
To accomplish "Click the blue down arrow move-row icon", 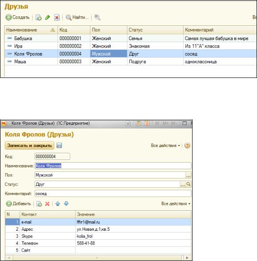I will pos(66,204).
